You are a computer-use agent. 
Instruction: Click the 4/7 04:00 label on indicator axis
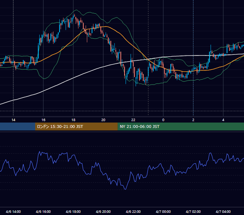tap(223, 211)
